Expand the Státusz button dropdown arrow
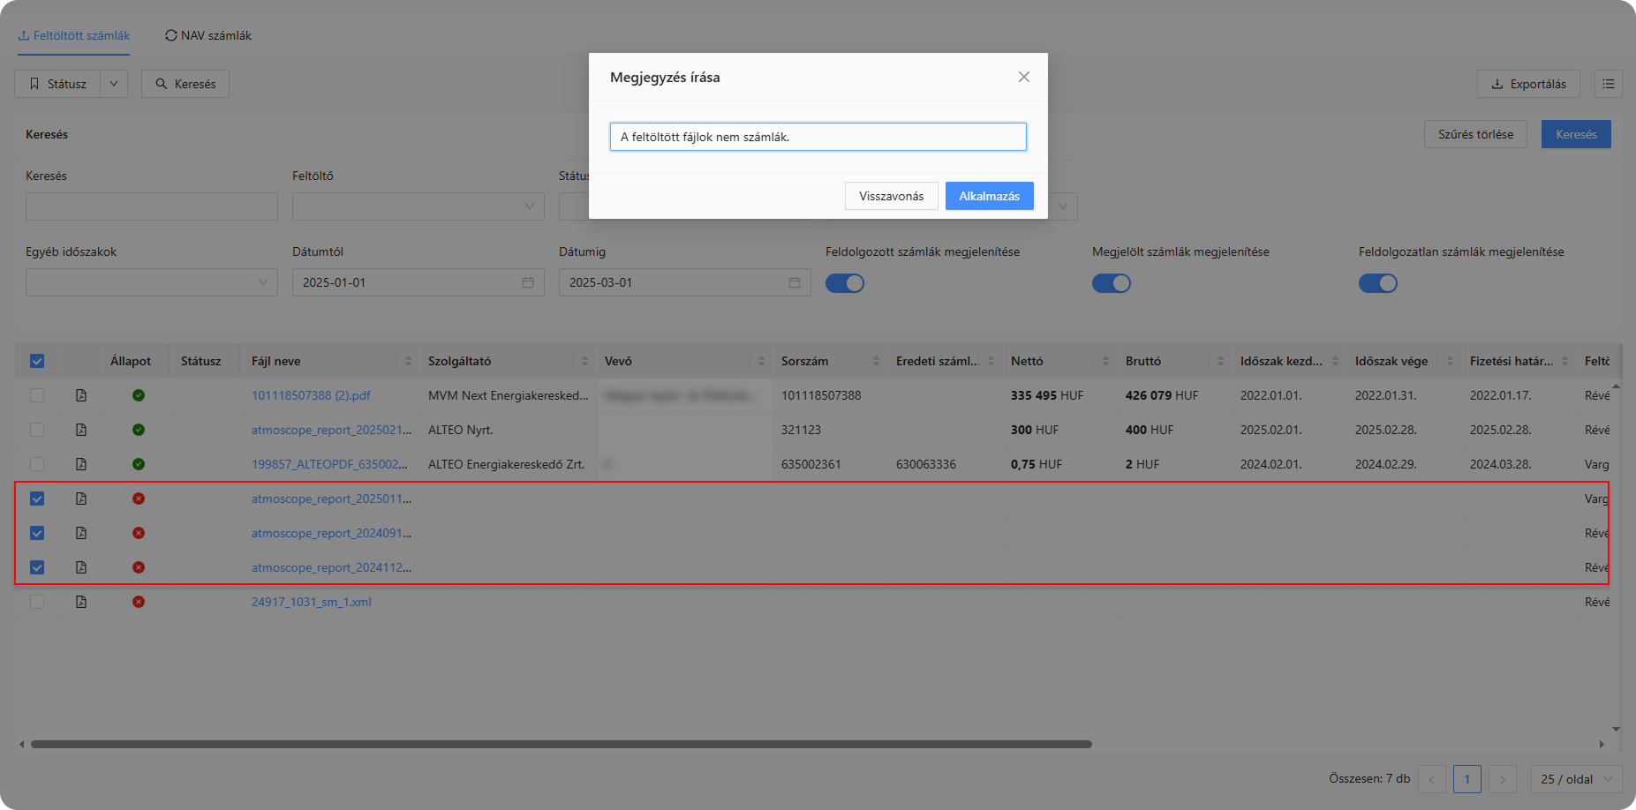This screenshot has height=810, width=1636. (114, 84)
